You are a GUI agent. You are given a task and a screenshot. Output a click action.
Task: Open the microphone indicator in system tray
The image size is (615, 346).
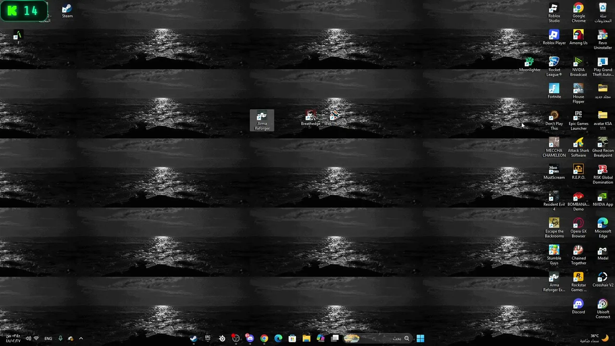60,338
